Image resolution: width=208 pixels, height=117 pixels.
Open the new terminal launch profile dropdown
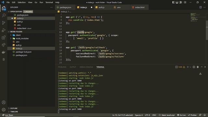tap(190, 67)
